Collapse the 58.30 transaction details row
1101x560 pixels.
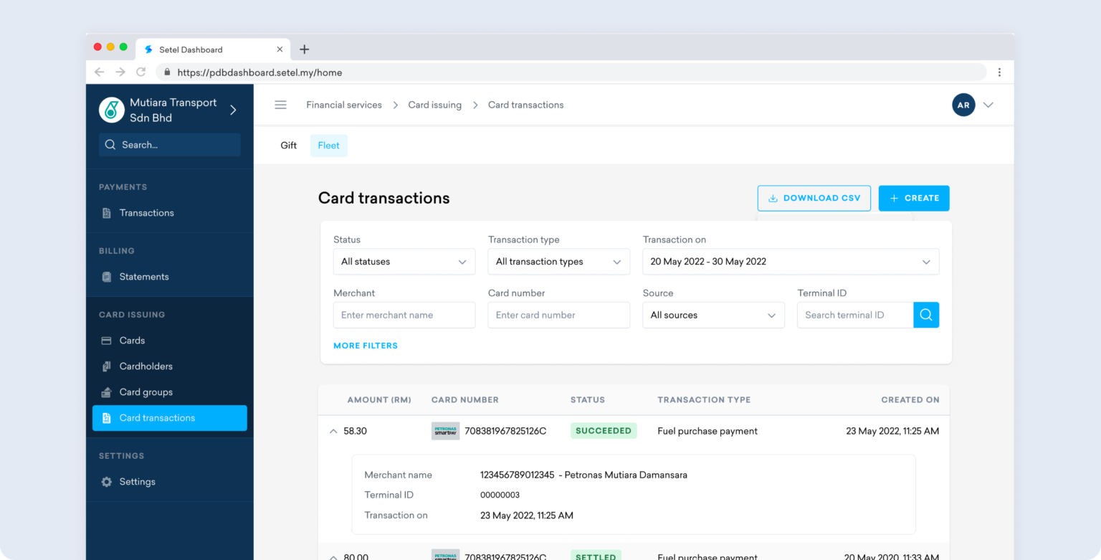[333, 431]
